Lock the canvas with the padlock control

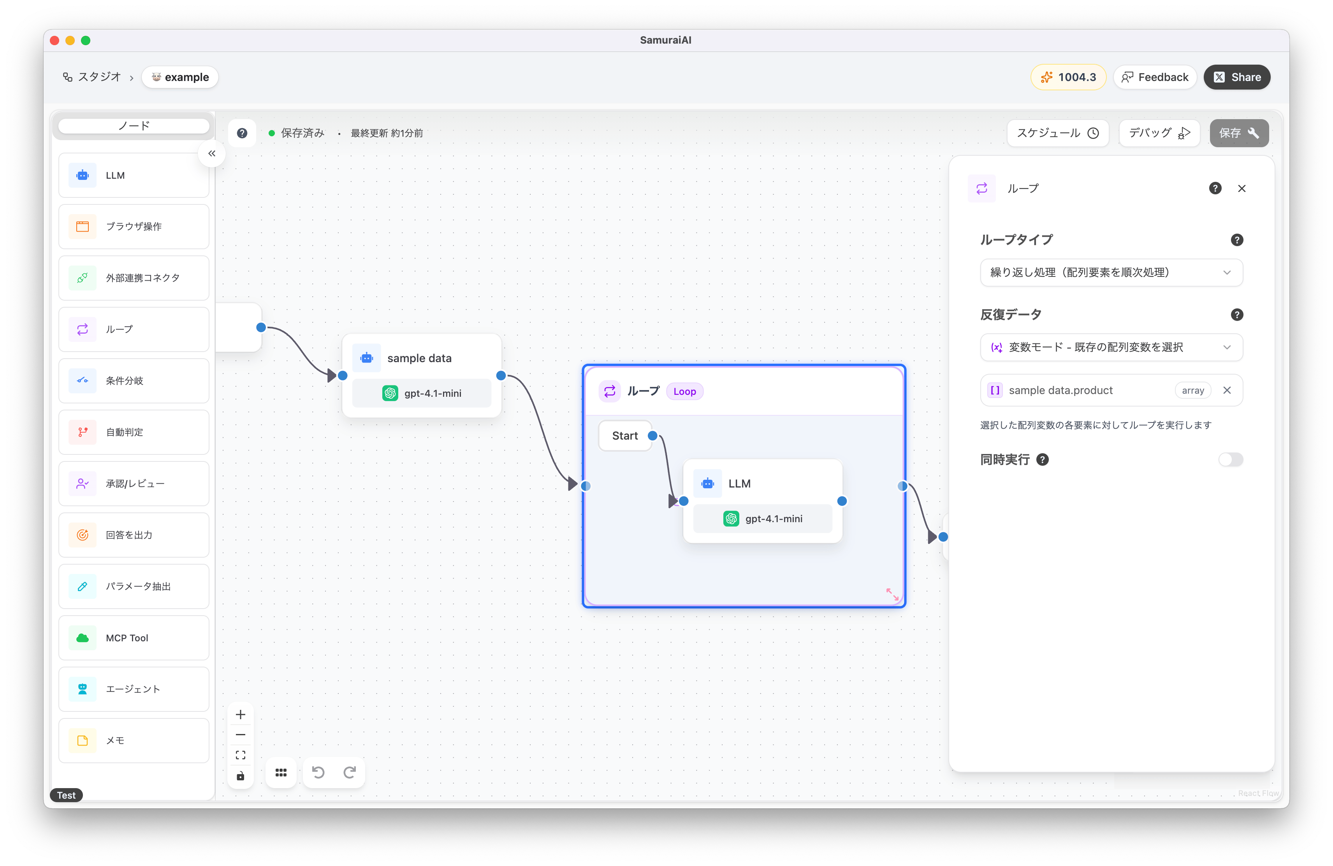tap(241, 776)
